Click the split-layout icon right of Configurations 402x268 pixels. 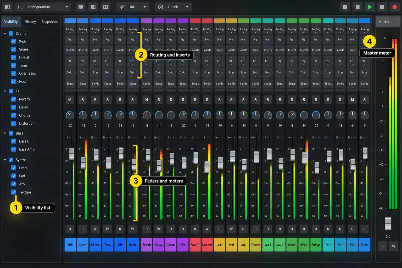click(81, 7)
